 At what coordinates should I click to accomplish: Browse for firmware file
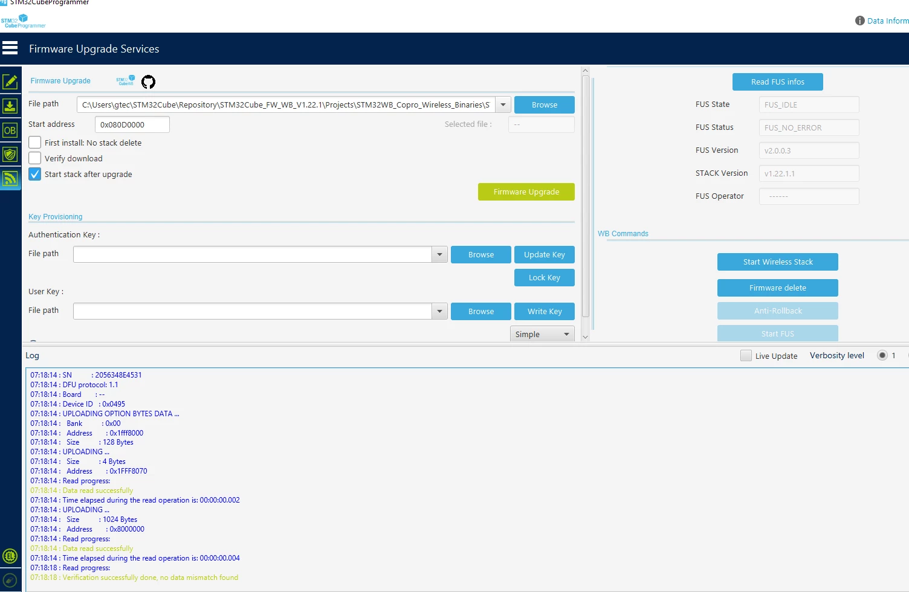click(x=545, y=105)
